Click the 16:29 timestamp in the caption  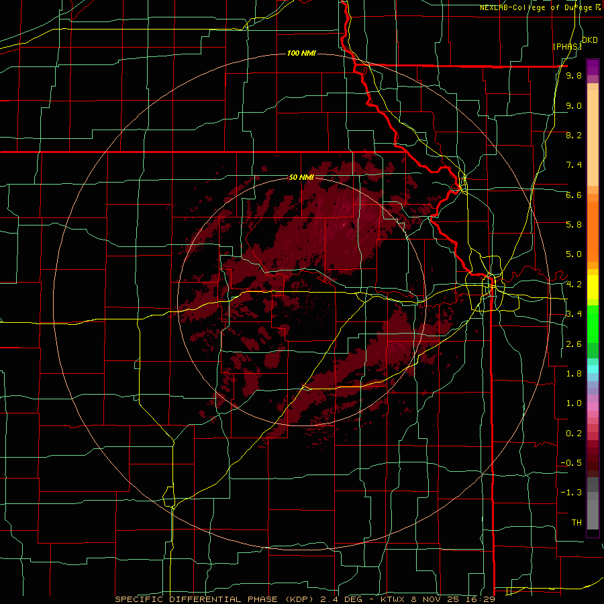[x=481, y=599]
